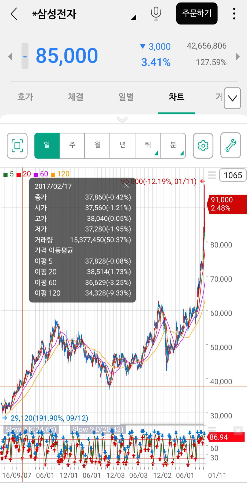
Task: Tap the 127.59% volume ratio
Action: (211, 62)
